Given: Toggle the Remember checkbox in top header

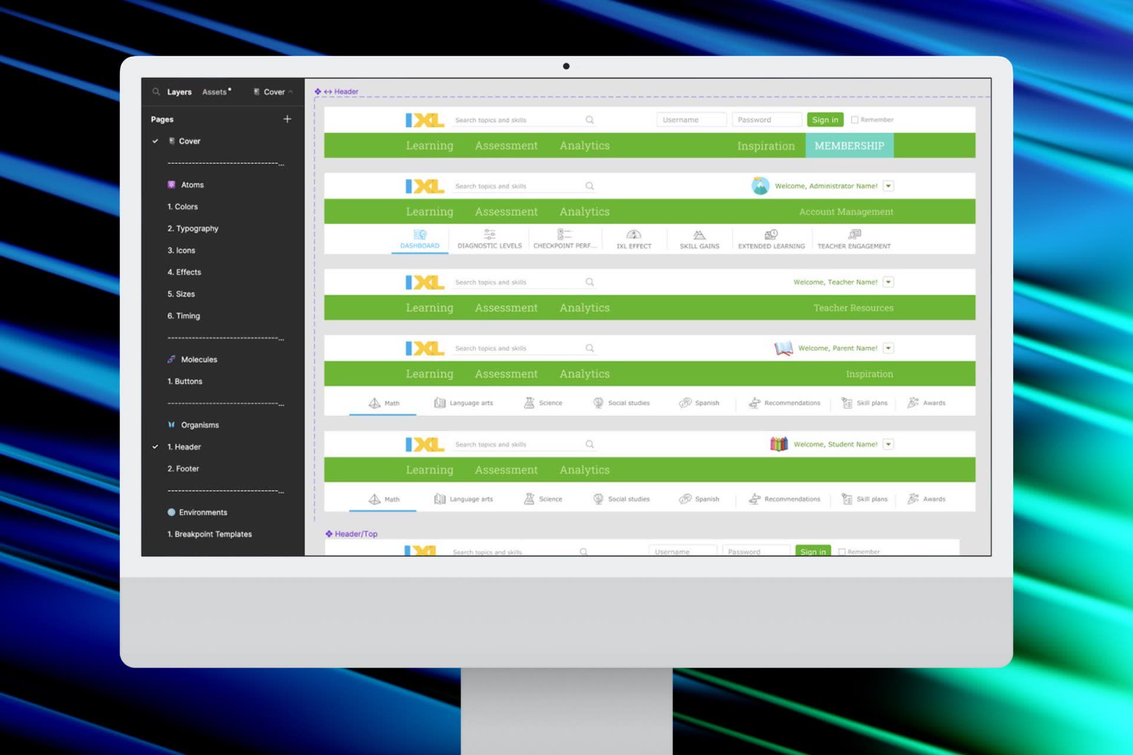Looking at the screenshot, I should [x=854, y=120].
